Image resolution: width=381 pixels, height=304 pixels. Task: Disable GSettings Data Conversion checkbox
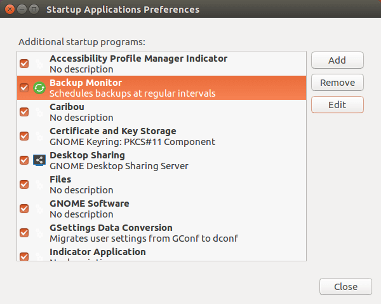[24, 233]
